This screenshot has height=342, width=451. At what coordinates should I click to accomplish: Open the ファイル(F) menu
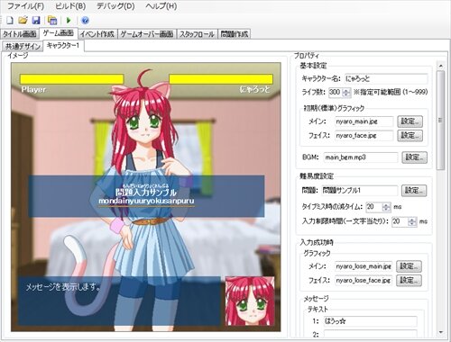tap(25, 6)
